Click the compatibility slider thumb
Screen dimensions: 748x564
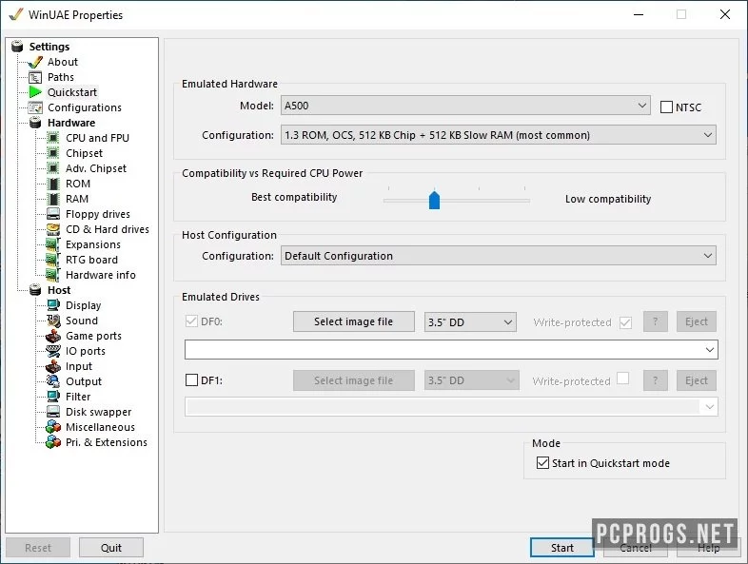tap(434, 200)
